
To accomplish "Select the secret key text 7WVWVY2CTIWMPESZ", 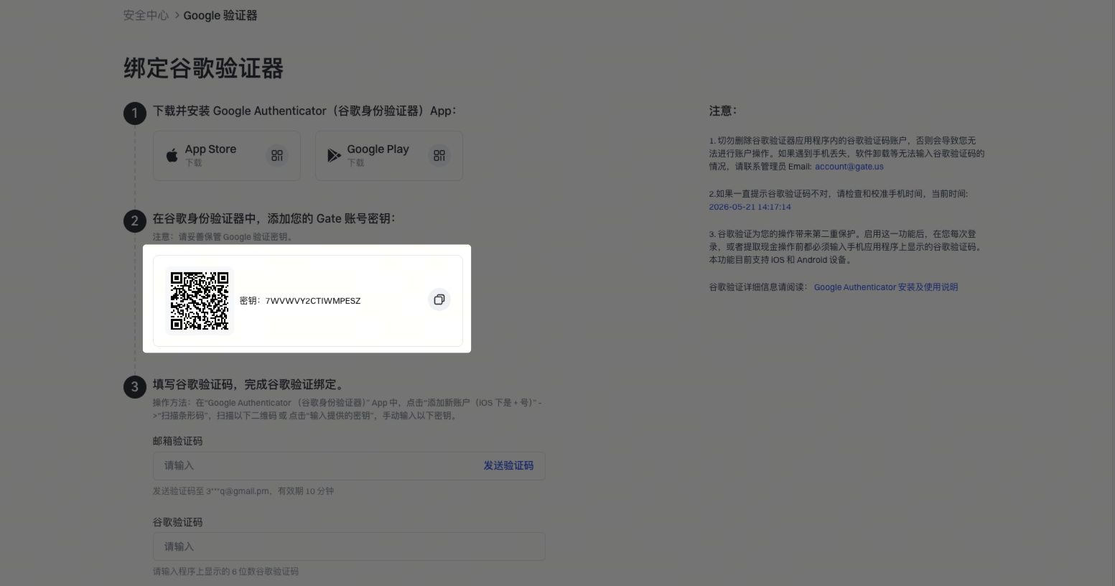I will coord(313,301).
